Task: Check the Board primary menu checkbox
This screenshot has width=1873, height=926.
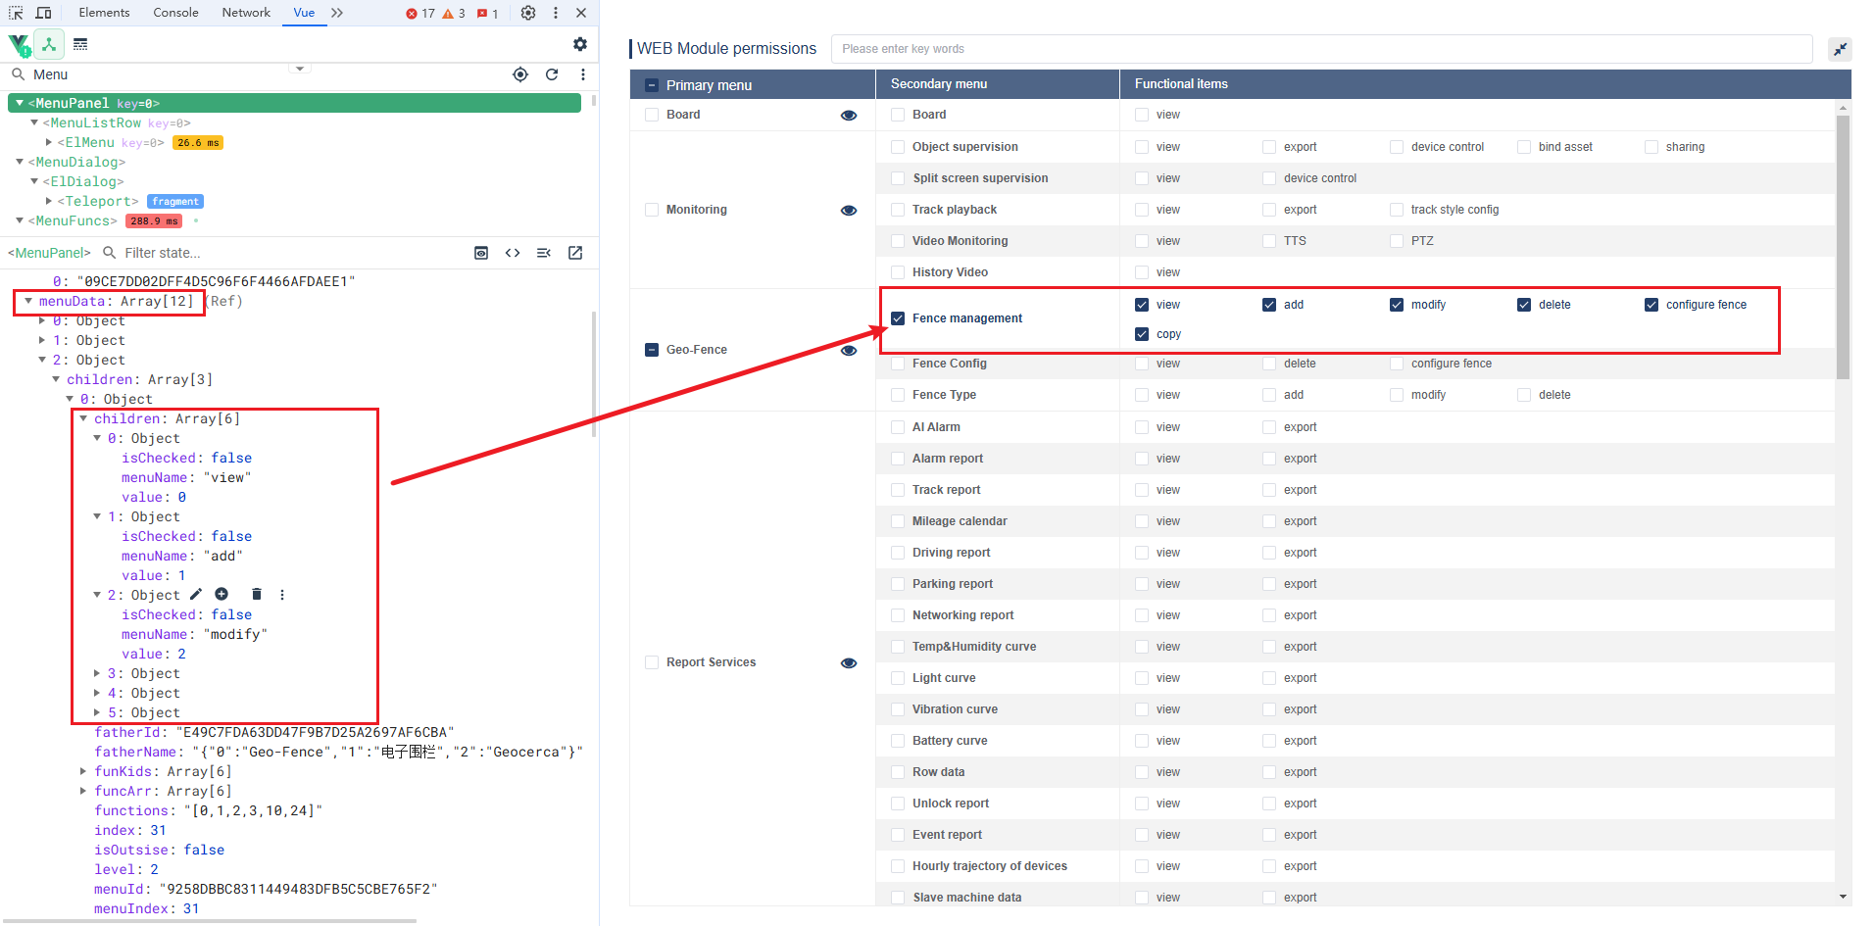Action: click(x=652, y=115)
